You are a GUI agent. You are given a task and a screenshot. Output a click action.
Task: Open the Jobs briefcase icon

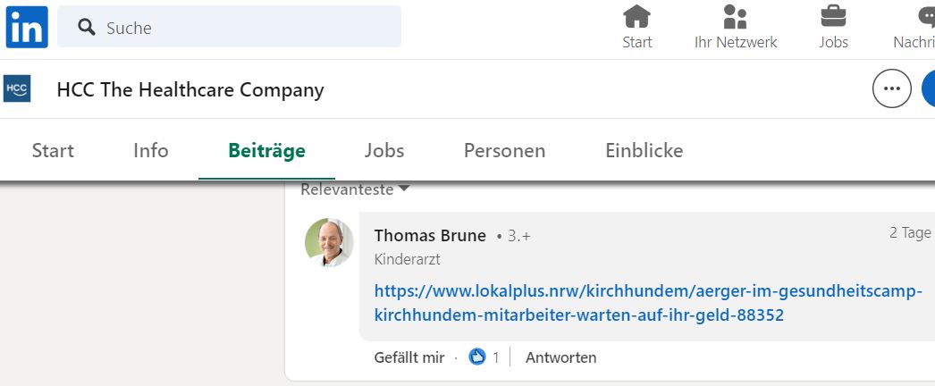pyautogui.click(x=833, y=17)
